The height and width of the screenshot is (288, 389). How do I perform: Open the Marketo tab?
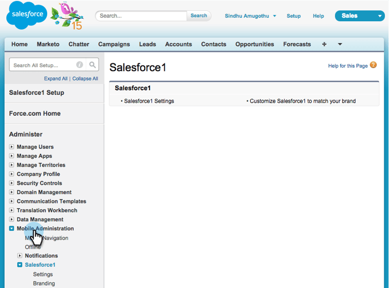pyautogui.click(x=48, y=44)
